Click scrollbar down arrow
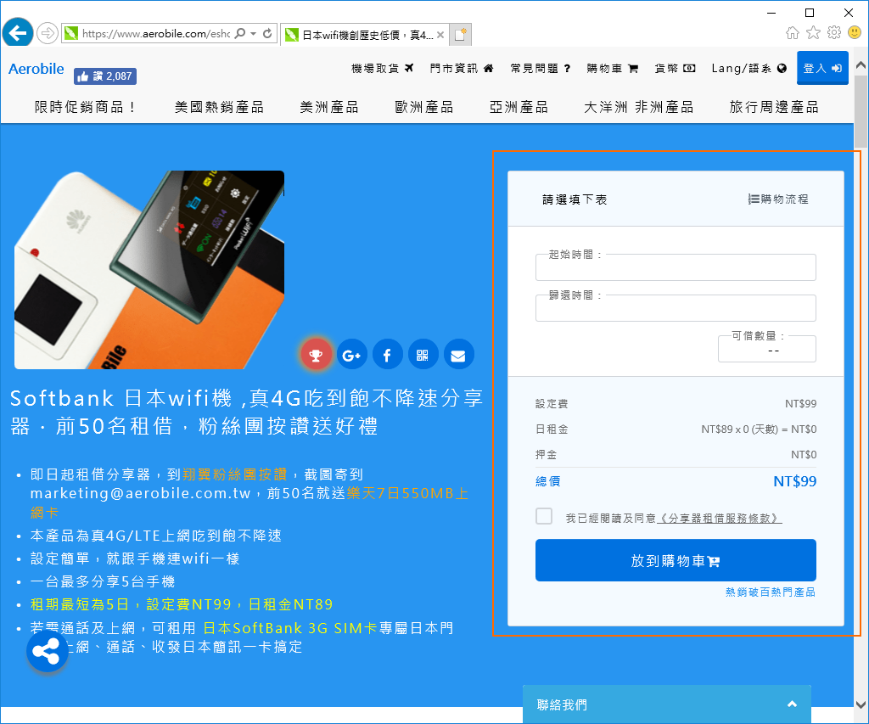The width and height of the screenshot is (869, 724). click(x=861, y=705)
